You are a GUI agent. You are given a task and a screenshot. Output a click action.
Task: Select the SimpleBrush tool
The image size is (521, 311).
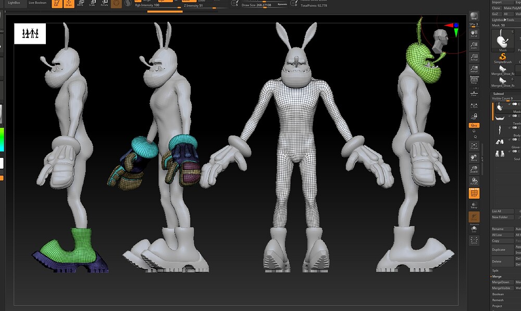point(503,58)
